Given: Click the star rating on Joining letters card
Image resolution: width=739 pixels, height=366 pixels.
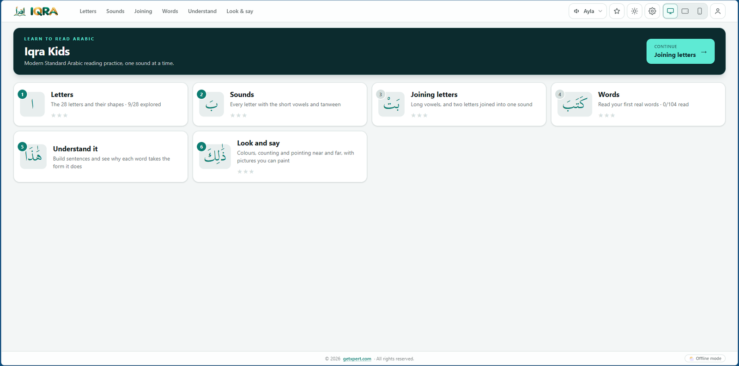Looking at the screenshot, I should pyautogui.click(x=419, y=115).
